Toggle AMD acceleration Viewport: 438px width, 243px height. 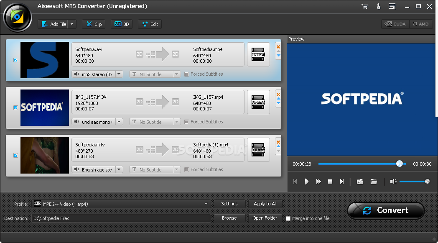pos(421,24)
